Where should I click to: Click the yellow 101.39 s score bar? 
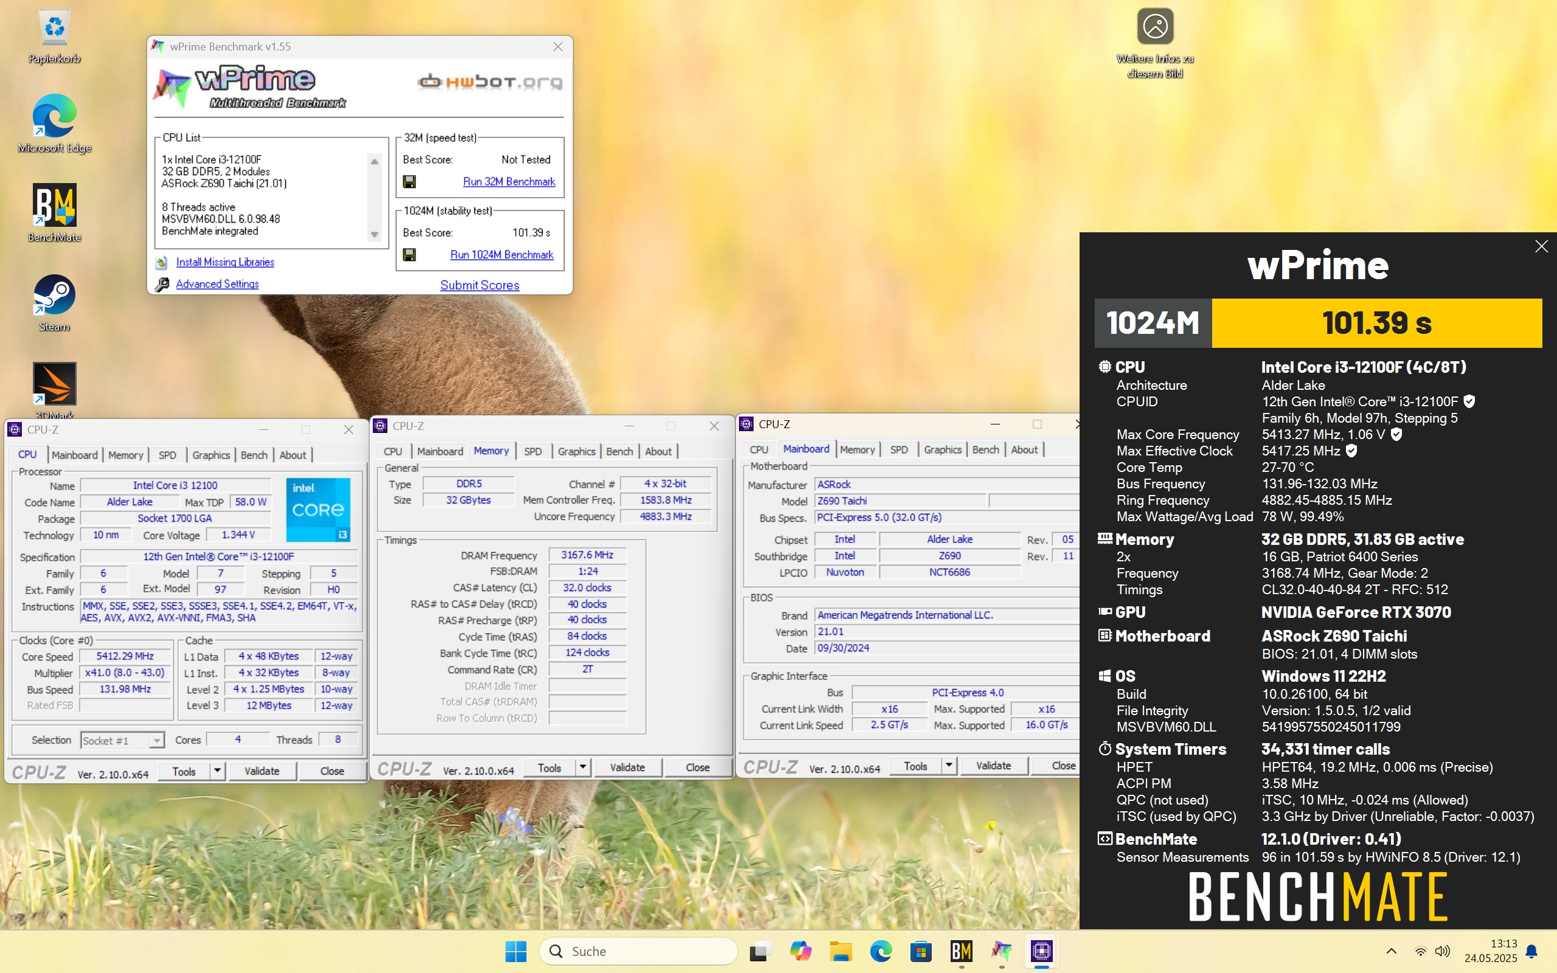click(x=1377, y=323)
